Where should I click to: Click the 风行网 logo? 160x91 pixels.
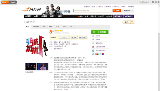[31, 9]
